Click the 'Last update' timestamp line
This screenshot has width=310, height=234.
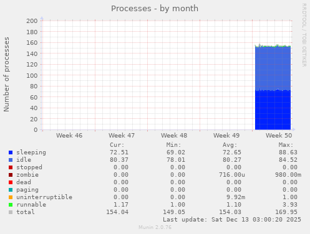[232, 220]
